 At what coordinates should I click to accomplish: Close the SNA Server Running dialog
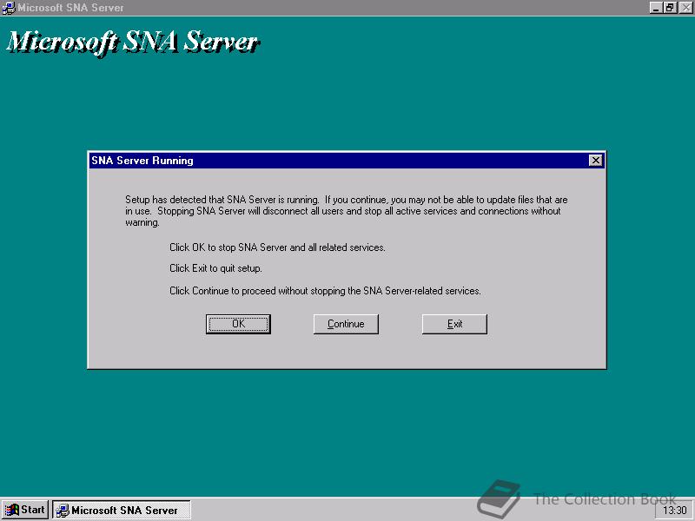(596, 161)
